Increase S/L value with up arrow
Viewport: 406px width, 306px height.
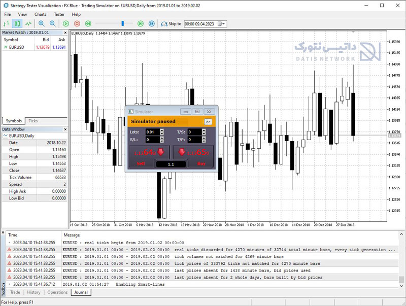[x=162, y=138]
